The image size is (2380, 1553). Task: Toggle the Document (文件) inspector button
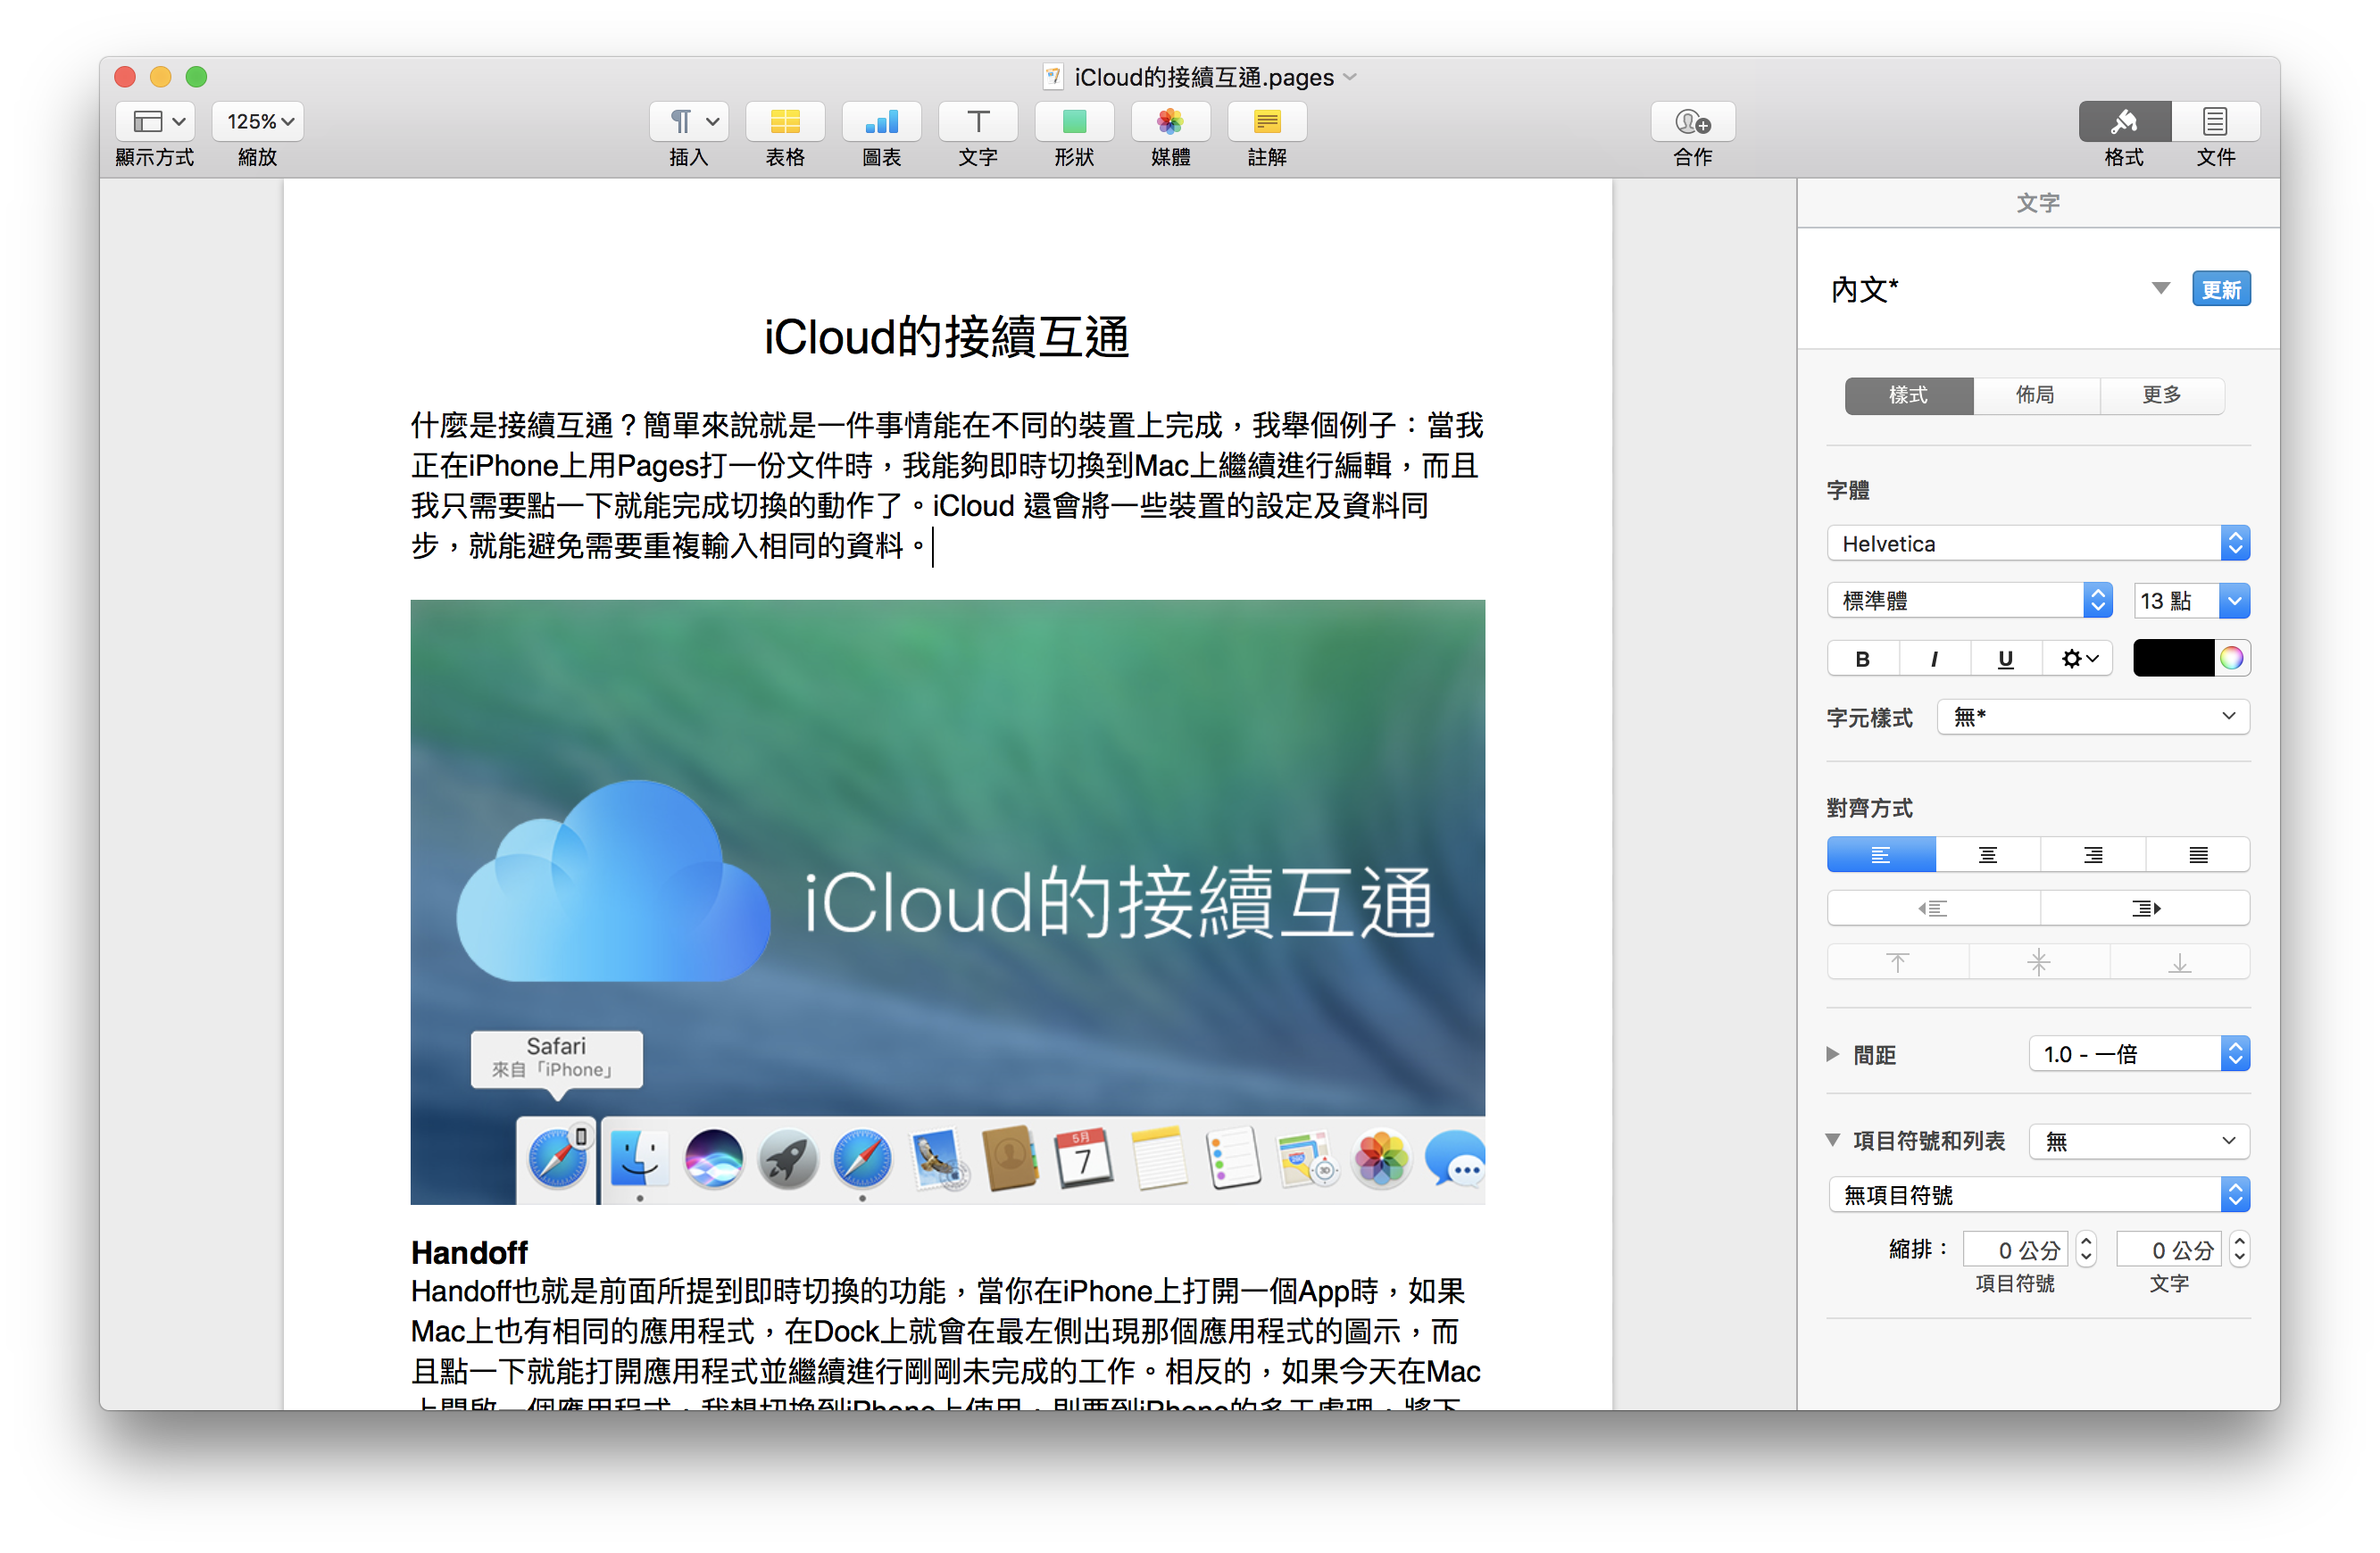[2215, 121]
